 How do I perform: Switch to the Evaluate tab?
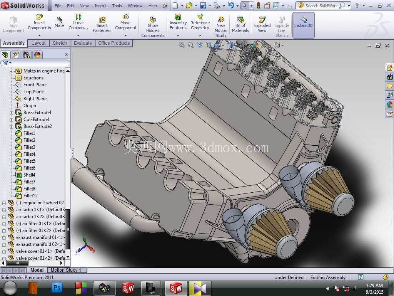83,43
